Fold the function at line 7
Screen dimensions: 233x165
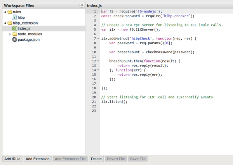98,38
